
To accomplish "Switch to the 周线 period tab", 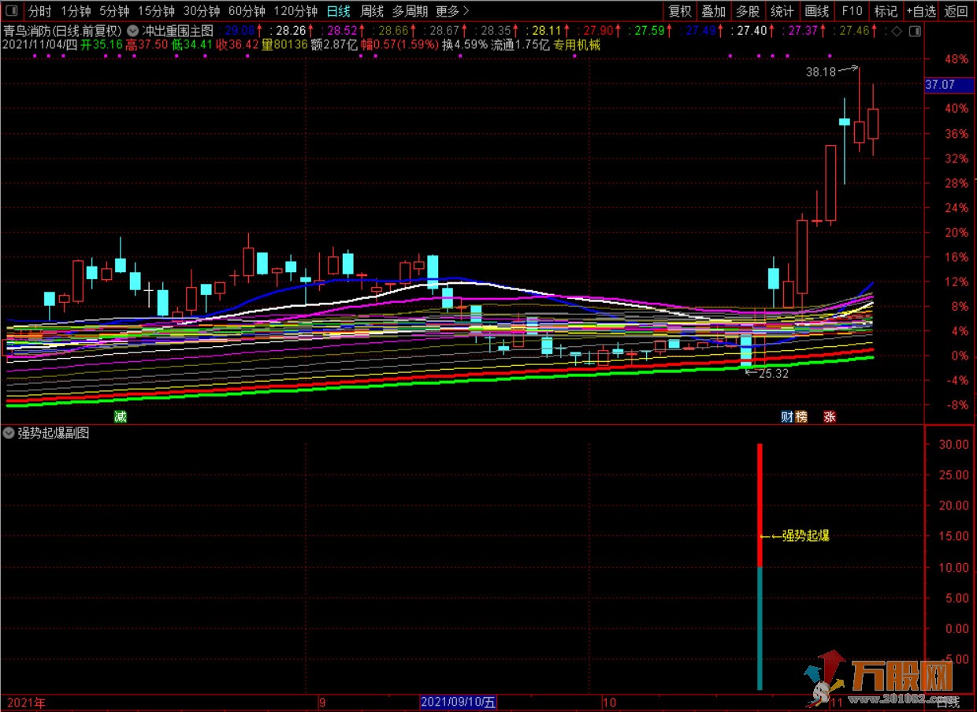I will coord(371,11).
